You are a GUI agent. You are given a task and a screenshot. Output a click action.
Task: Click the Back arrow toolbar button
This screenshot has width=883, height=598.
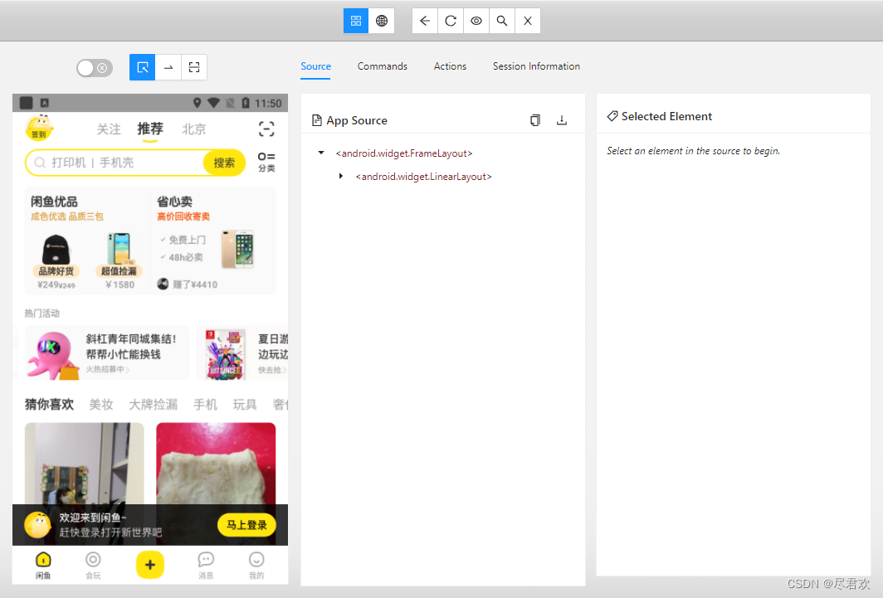[x=425, y=21]
